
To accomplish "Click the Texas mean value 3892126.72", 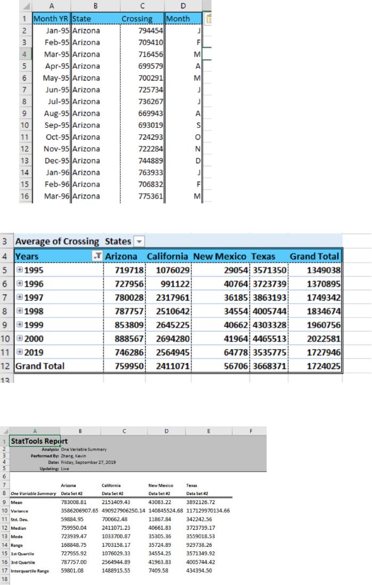I will click(x=200, y=502).
